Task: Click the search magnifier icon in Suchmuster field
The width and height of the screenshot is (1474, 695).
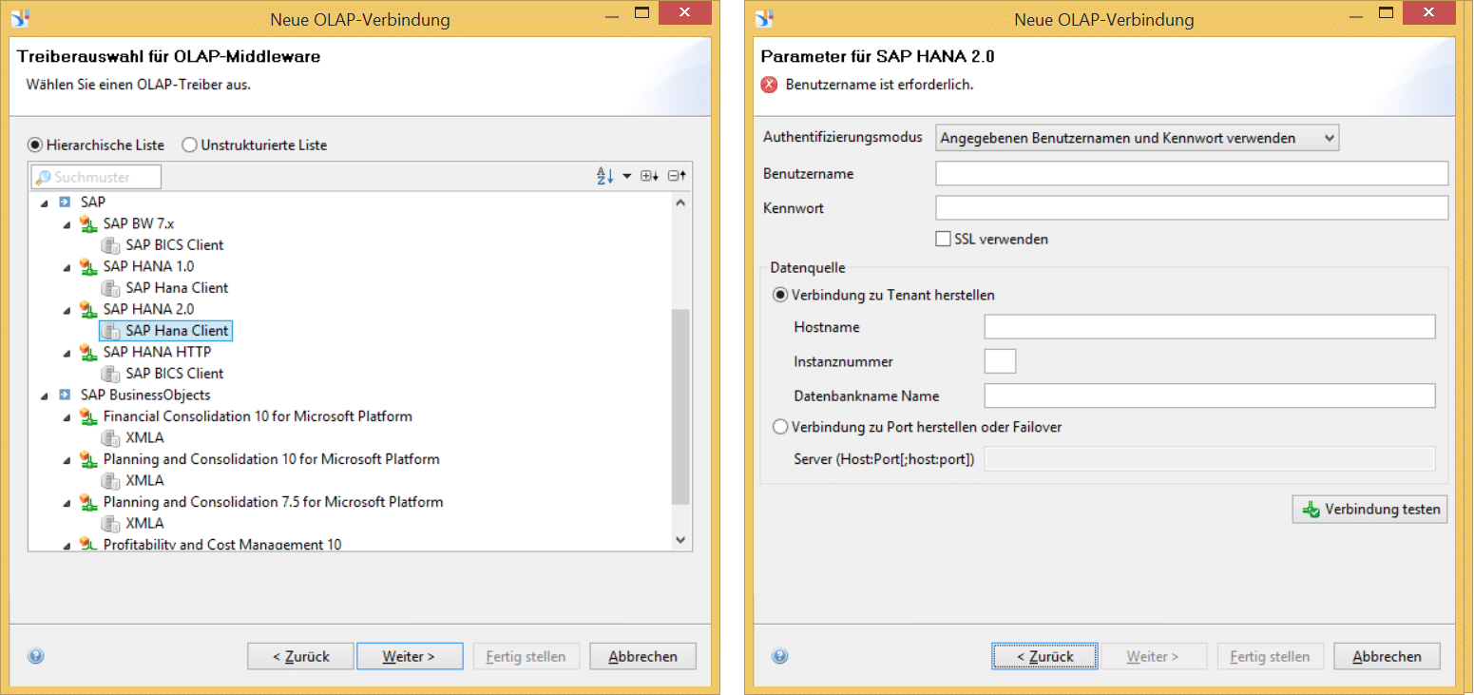Action: tap(43, 178)
